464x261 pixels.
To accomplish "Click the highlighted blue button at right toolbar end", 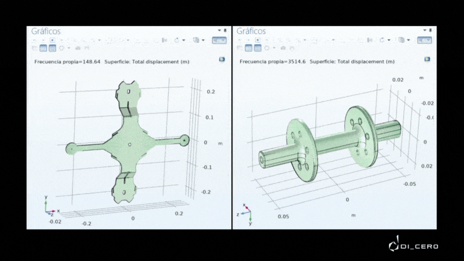I will coord(425,40).
